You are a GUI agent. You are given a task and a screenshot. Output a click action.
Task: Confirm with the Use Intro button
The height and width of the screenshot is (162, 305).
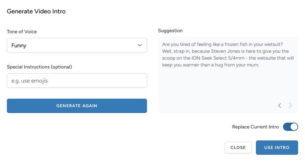click(x=276, y=148)
